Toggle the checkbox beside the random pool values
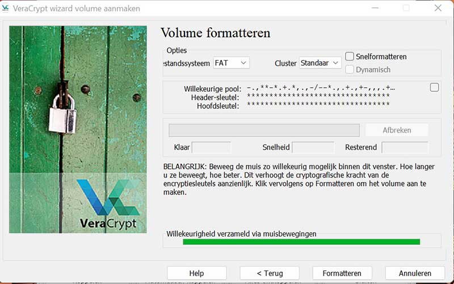Viewport: 454px width, 284px height. [434, 87]
